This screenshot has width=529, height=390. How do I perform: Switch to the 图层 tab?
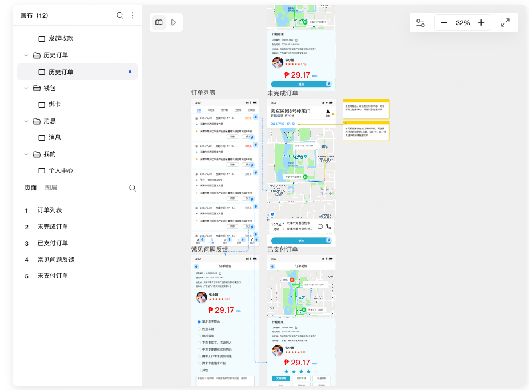51,188
